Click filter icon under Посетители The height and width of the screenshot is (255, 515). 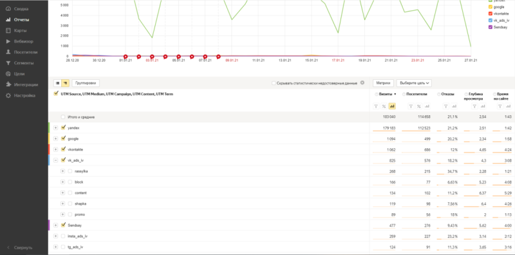pos(411,106)
